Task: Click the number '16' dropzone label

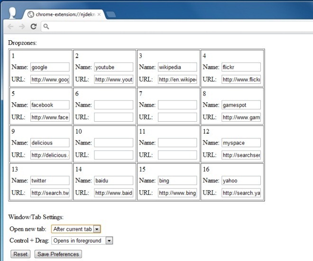Action: (206, 169)
